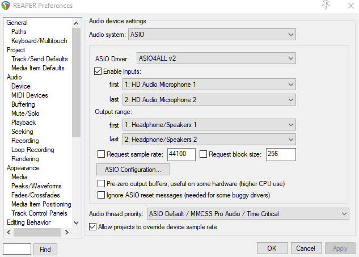Click the sample rate field showing 44100
Viewport: 359px width, 257px height.
(x=181, y=154)
